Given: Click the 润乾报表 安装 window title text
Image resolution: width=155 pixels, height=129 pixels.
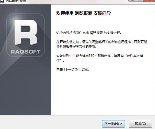Looking at the screenshot, I should point(16,1).
